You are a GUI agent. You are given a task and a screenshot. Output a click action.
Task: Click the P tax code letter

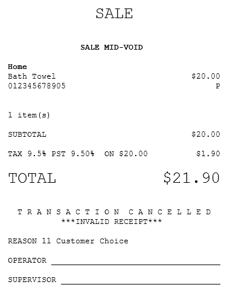(x=218, y=86)
